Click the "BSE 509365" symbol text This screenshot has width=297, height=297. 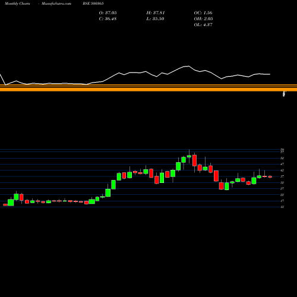93,4
